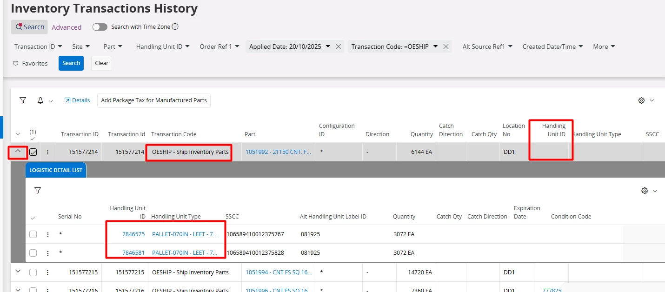Open the Created Date/Time filter dropdown
The width and height of the screenshot is (665, 292).
(552, 46)
